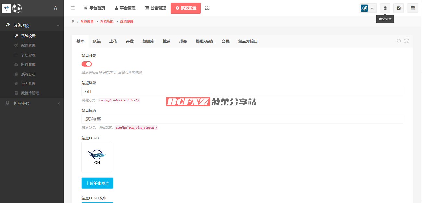The image size is (422, 203).
Task: Click the refresh icon in the tab bar
Action: 399,41
